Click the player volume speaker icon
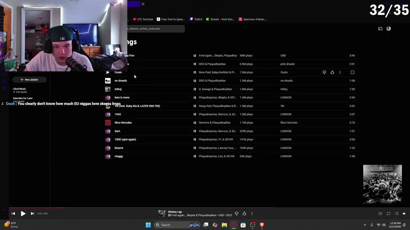This screenshot has width=410, height=230. click(x=380, y=213)
